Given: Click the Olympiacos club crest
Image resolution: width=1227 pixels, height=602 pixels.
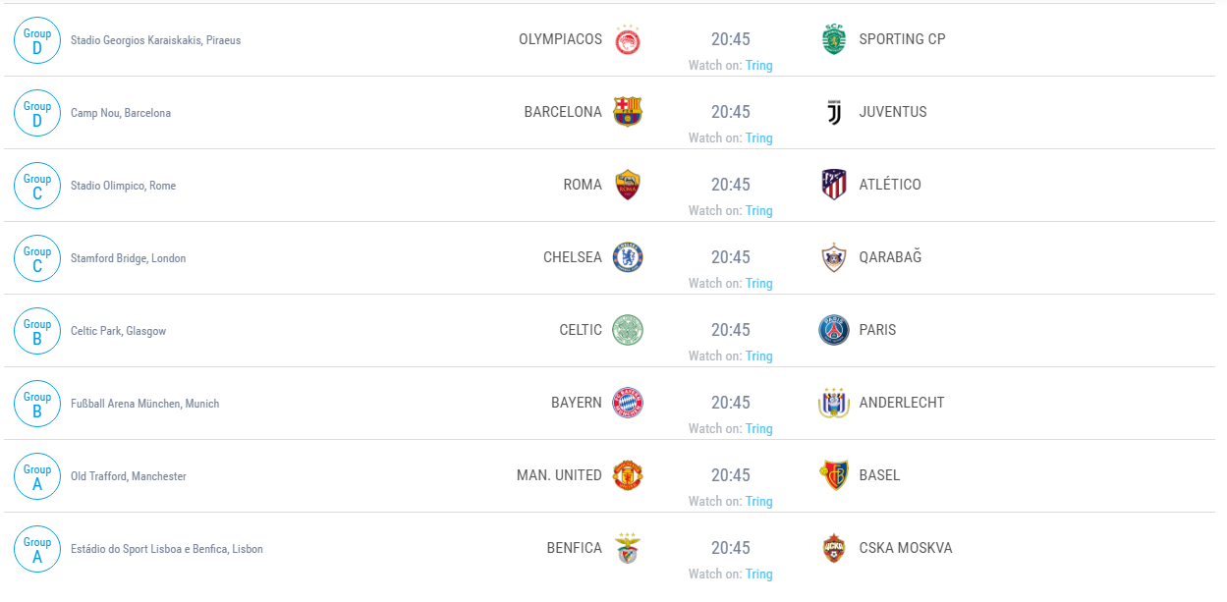Looking at the screenshot, I should coord(628,39).
